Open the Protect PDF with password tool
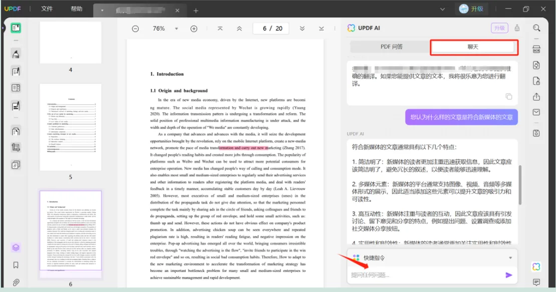556x292 pixels. (536, 81)
